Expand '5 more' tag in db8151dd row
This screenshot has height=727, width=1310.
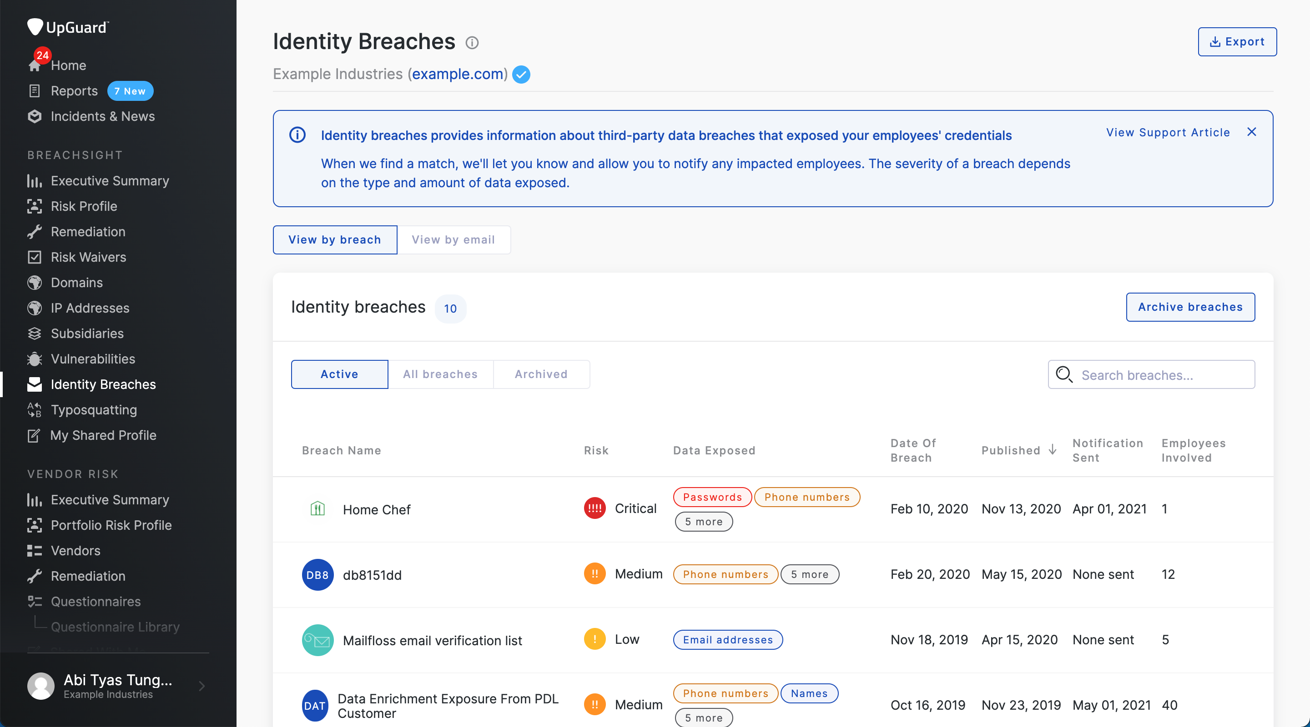click(x=810, y=575)
